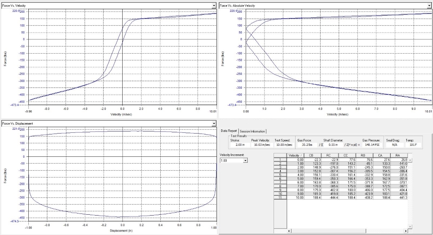The width and height of the screenshot is (433, 235).
Task: Select the Data Report tab
Action: point(230,131)
